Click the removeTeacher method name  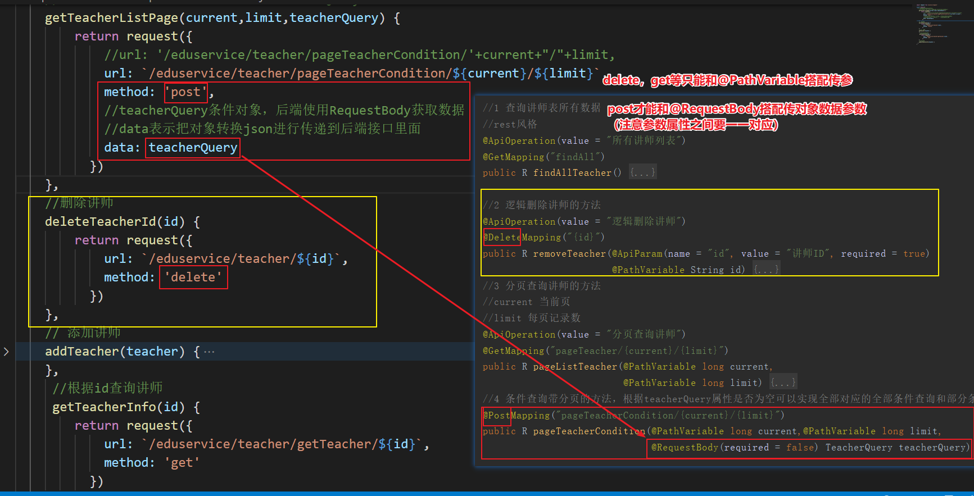(570, 253)
